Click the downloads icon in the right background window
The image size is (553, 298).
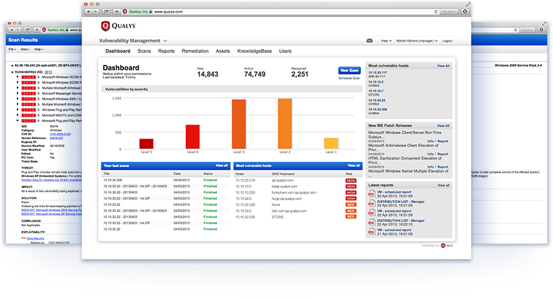(x=542, y=30)
